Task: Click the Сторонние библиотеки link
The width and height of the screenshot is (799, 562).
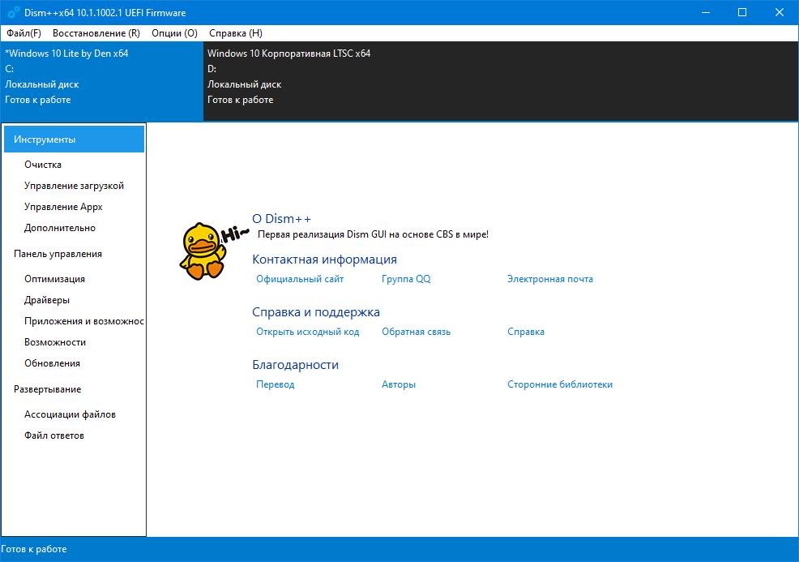Action: (x=559, y=384)
